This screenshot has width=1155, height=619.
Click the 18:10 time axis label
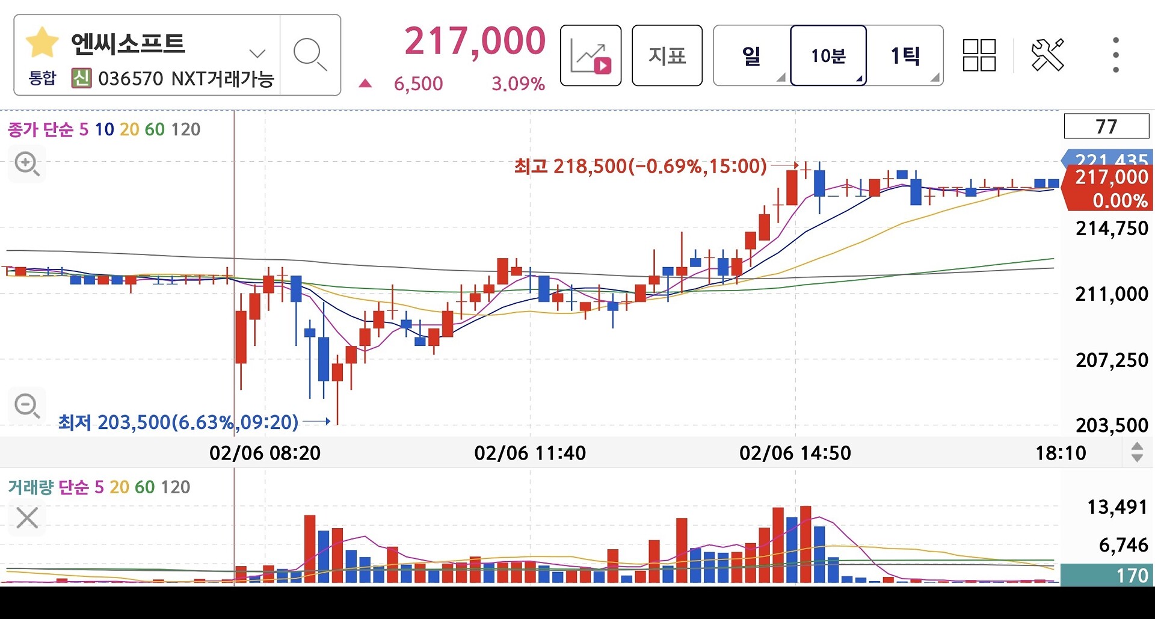pyautogui.click(x=1061, y=453)
